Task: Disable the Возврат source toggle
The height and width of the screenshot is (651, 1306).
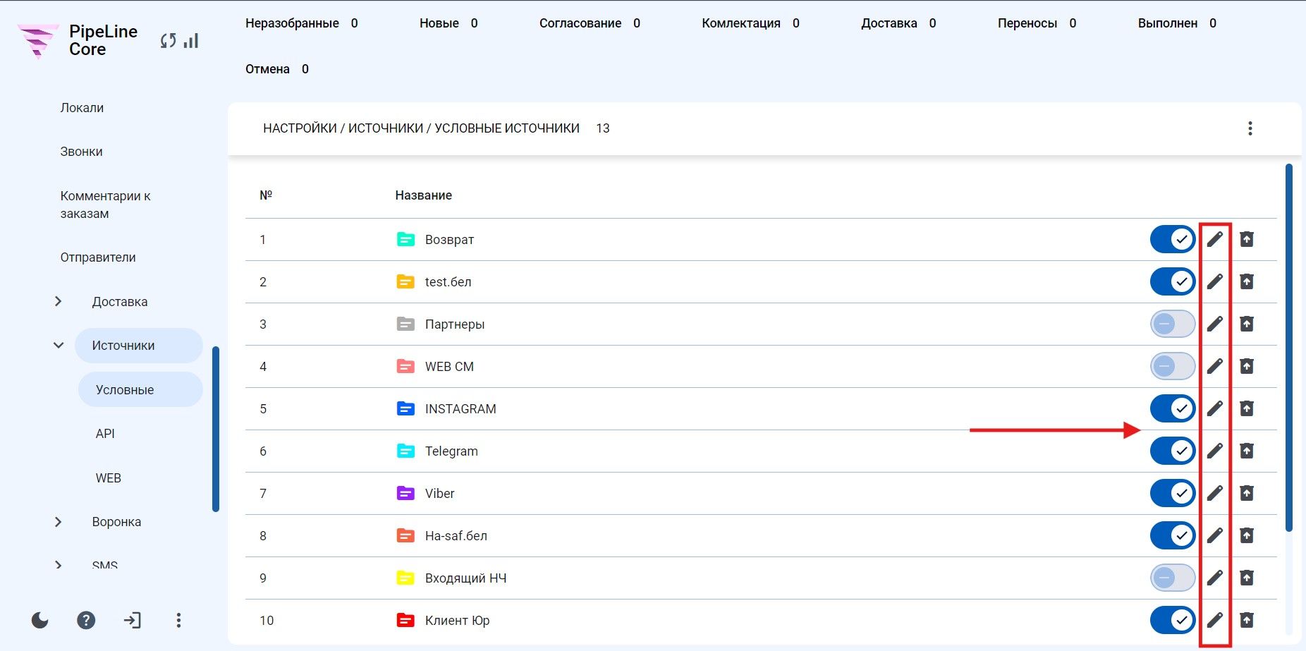Action: pyautogui.click(x=1173, y=239)
